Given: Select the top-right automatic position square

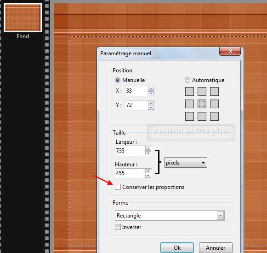Looking at the screenshot, I should click(x=215, y=91).
